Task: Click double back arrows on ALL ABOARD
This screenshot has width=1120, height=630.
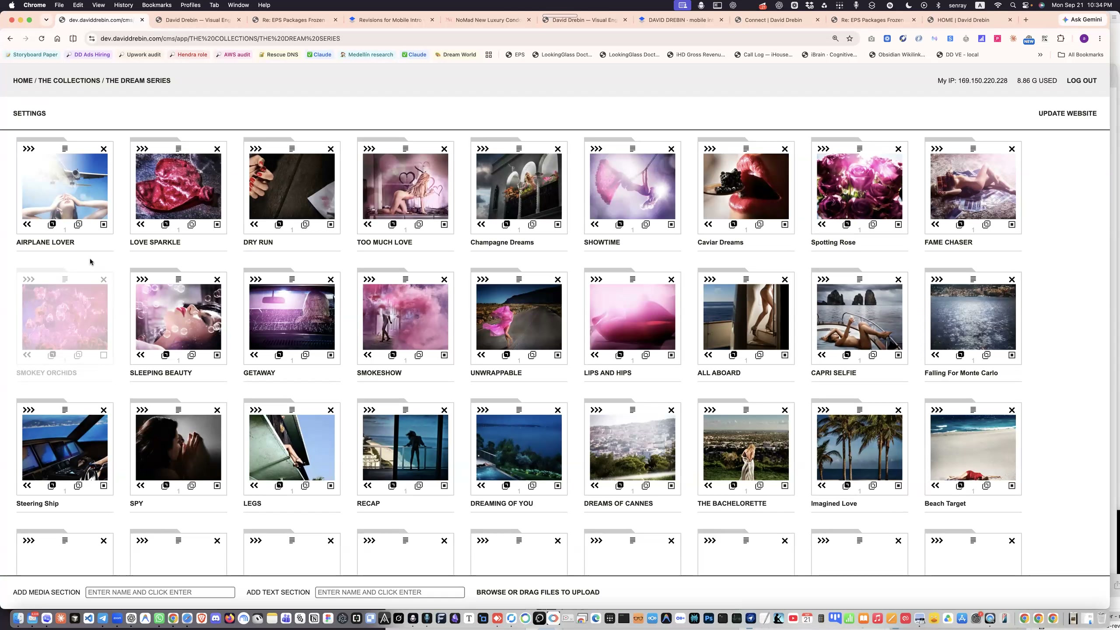Action: coord(708,355)
